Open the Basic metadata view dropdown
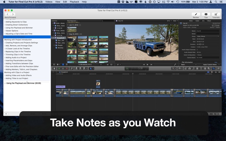The image size is (226, 141). pos(189,65)
